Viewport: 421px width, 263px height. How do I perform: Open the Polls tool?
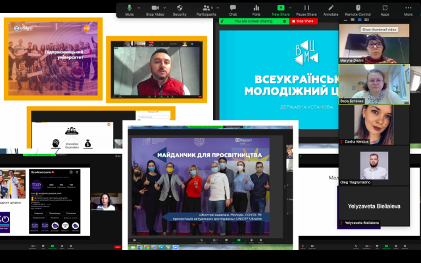256,11
